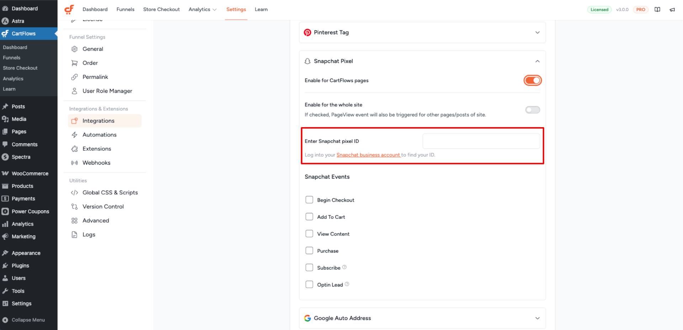
Task: Check the Purchase event checkbox
Action: 309,250
